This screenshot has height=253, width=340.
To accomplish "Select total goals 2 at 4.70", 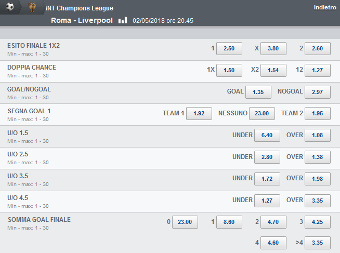I will pyautogui.click(x=273, y=222).
